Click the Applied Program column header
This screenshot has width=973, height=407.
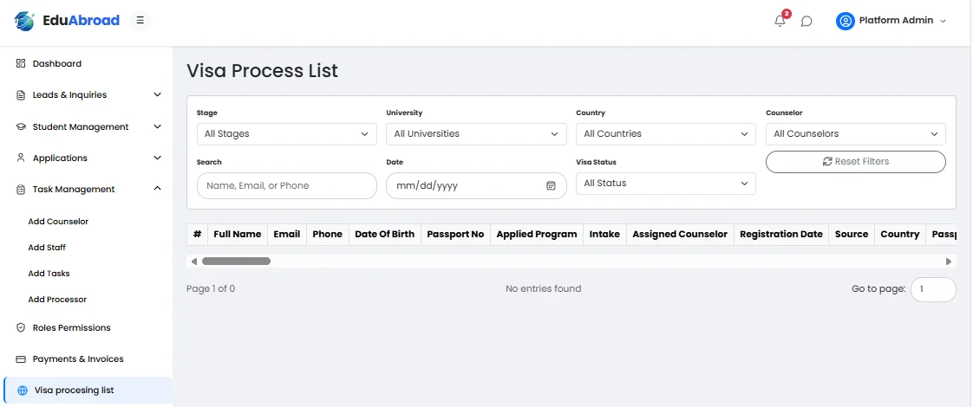pyautogui.click(x=537, y=234)
